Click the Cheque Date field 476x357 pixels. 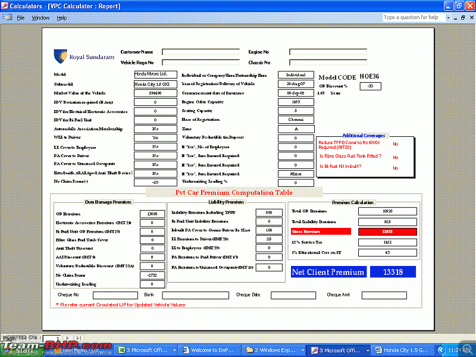coord(293,295)
